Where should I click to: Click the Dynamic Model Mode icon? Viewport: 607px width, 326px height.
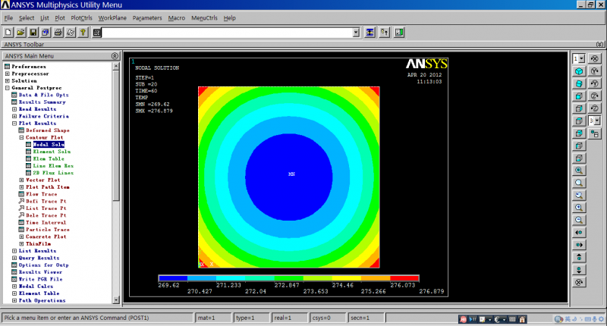595,133
